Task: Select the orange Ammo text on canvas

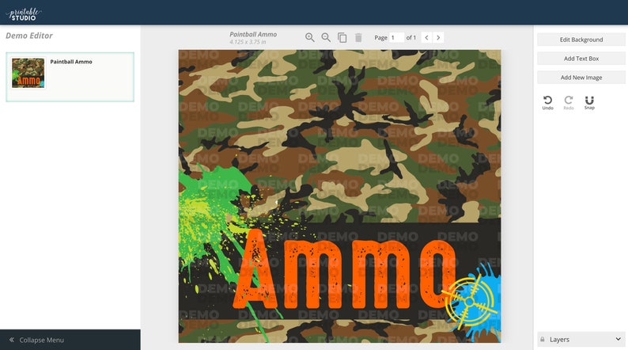Action: (344, 269)
